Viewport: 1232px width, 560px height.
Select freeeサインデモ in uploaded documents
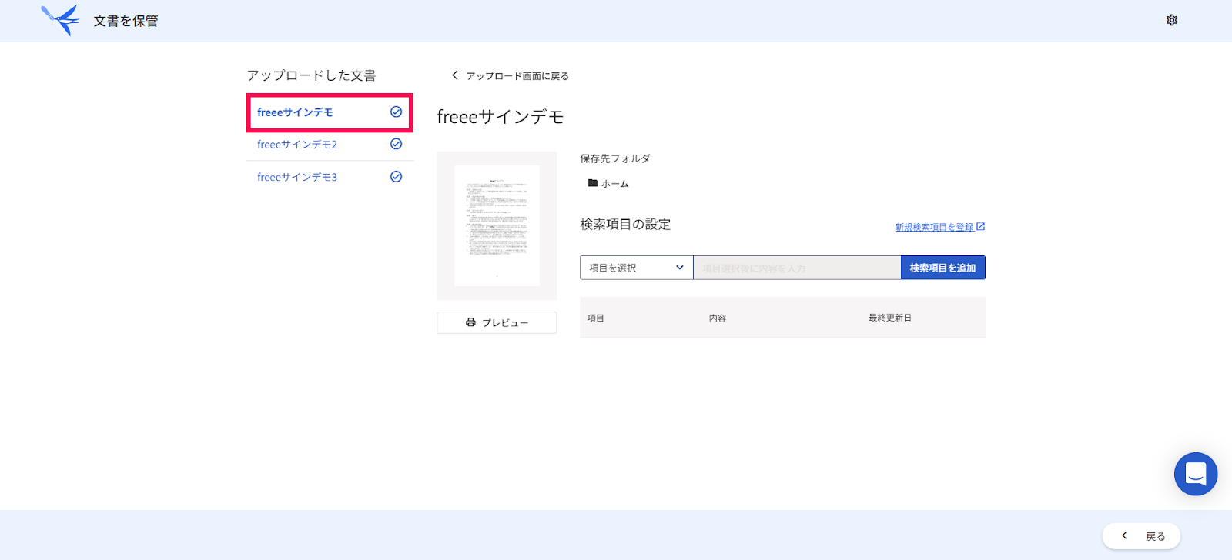330,112
